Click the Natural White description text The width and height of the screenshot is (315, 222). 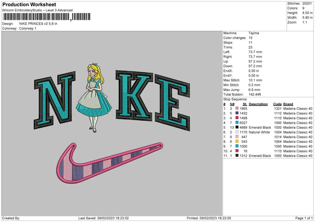[259, 132]
